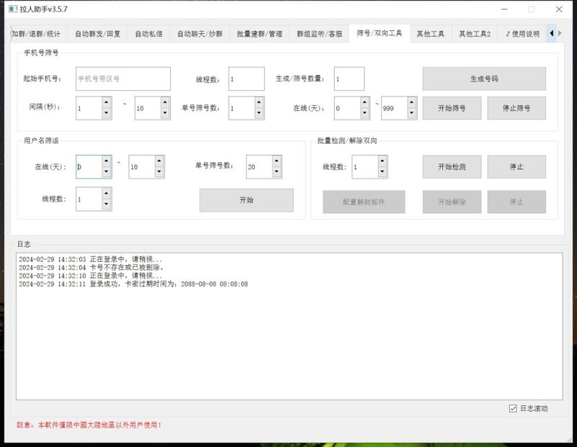Open the 批量建群/管理 tab
The height and width of the screenshot is (447, 577).
[257, 33]
